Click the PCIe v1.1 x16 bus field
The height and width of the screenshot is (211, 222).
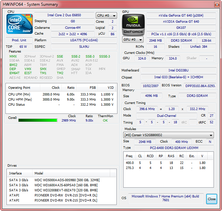click(181, 34)
